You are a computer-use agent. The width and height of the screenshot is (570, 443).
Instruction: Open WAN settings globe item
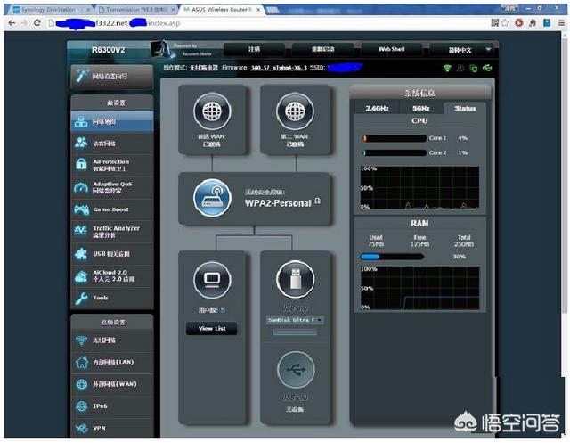(112, 384)
